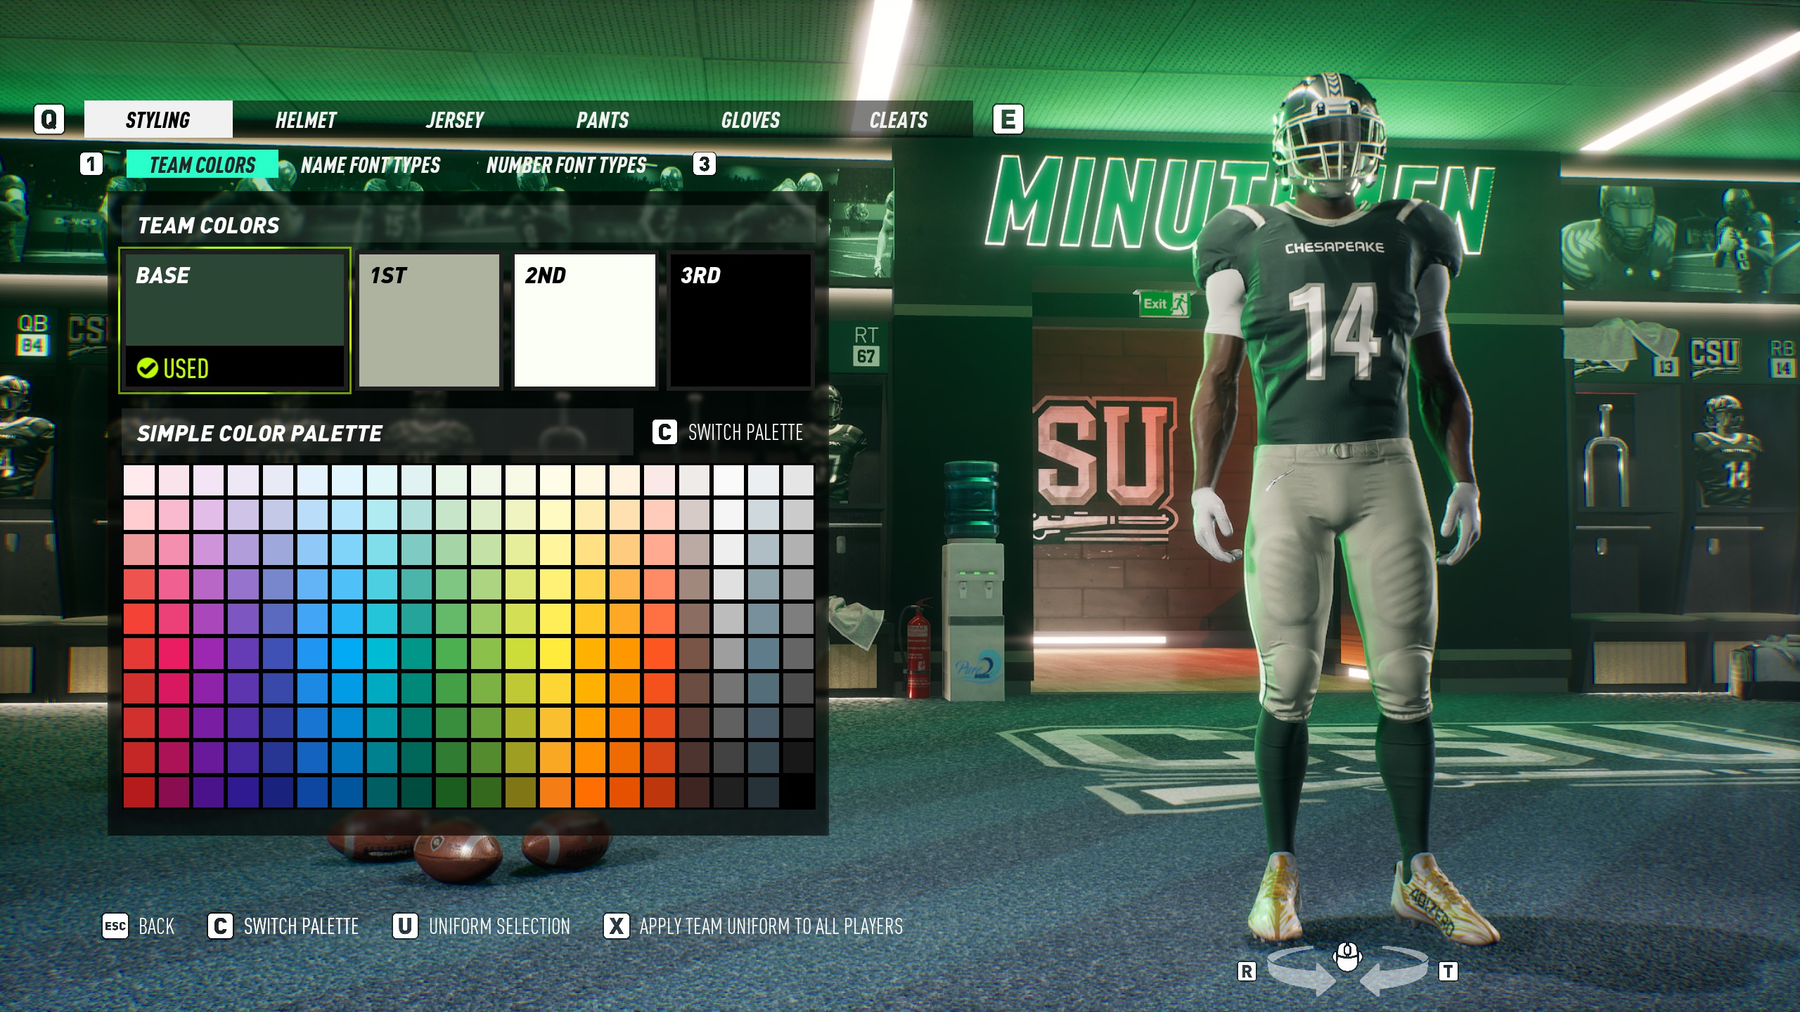Click the R rotate-left key icon
This screenshot has height=1012, width=1800.
pyautogui.click(x=1247, y=971)
